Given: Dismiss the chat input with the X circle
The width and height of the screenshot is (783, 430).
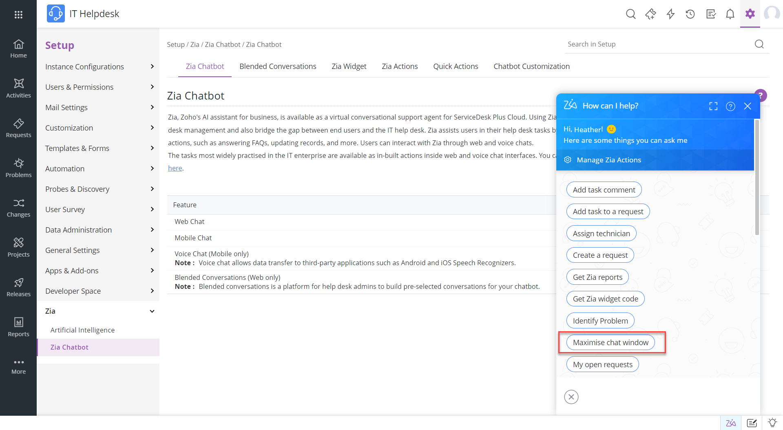Looking at the screenshot, I should [571, 397].
